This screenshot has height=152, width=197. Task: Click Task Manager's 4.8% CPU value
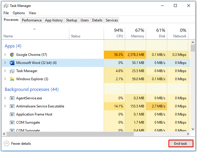point(119,71)
